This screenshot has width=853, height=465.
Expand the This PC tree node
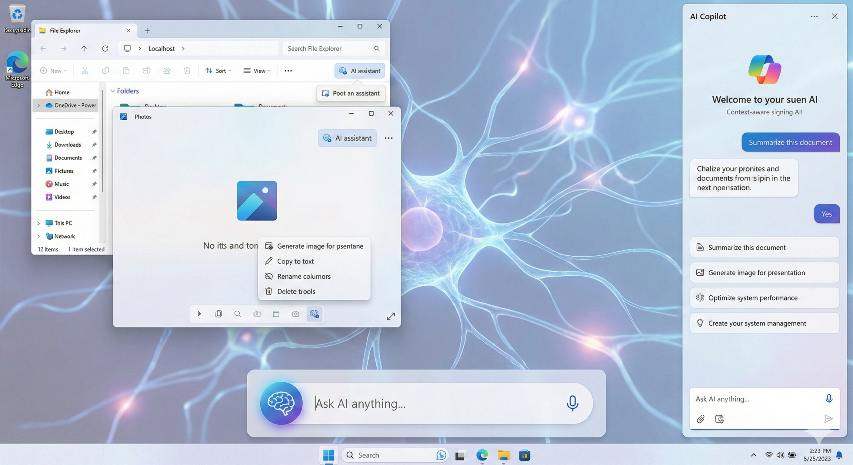point(38,223)
